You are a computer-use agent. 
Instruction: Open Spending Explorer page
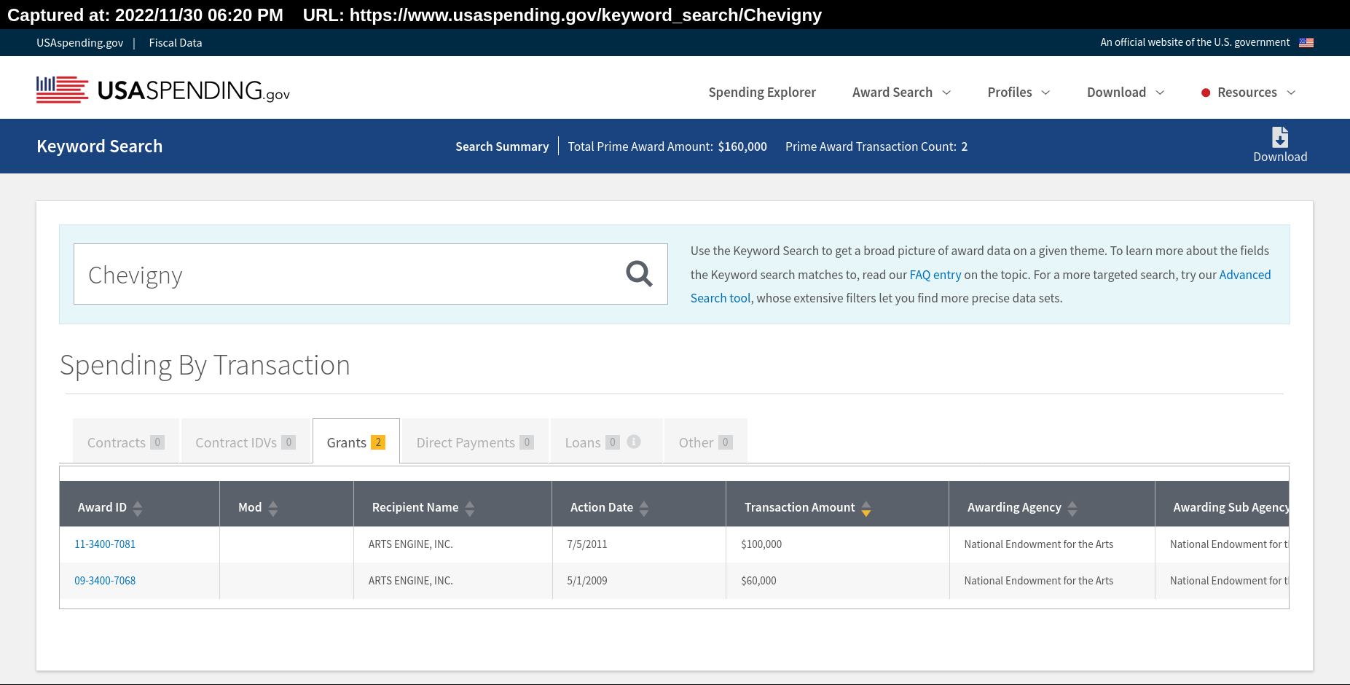[x=762, y=93]
